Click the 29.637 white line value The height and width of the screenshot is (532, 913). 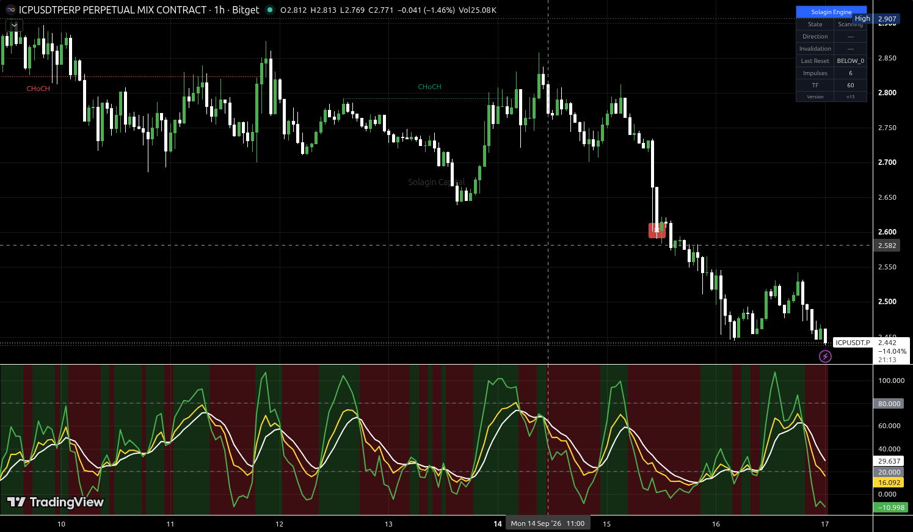[889, 462]
